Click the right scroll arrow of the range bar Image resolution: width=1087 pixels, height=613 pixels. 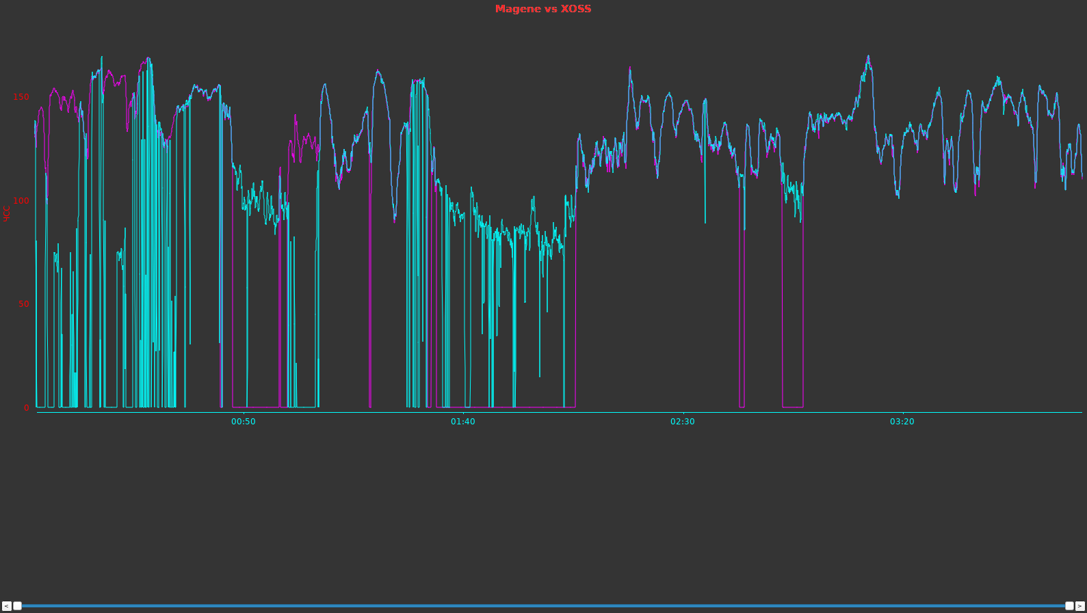tap(1080, 606)
